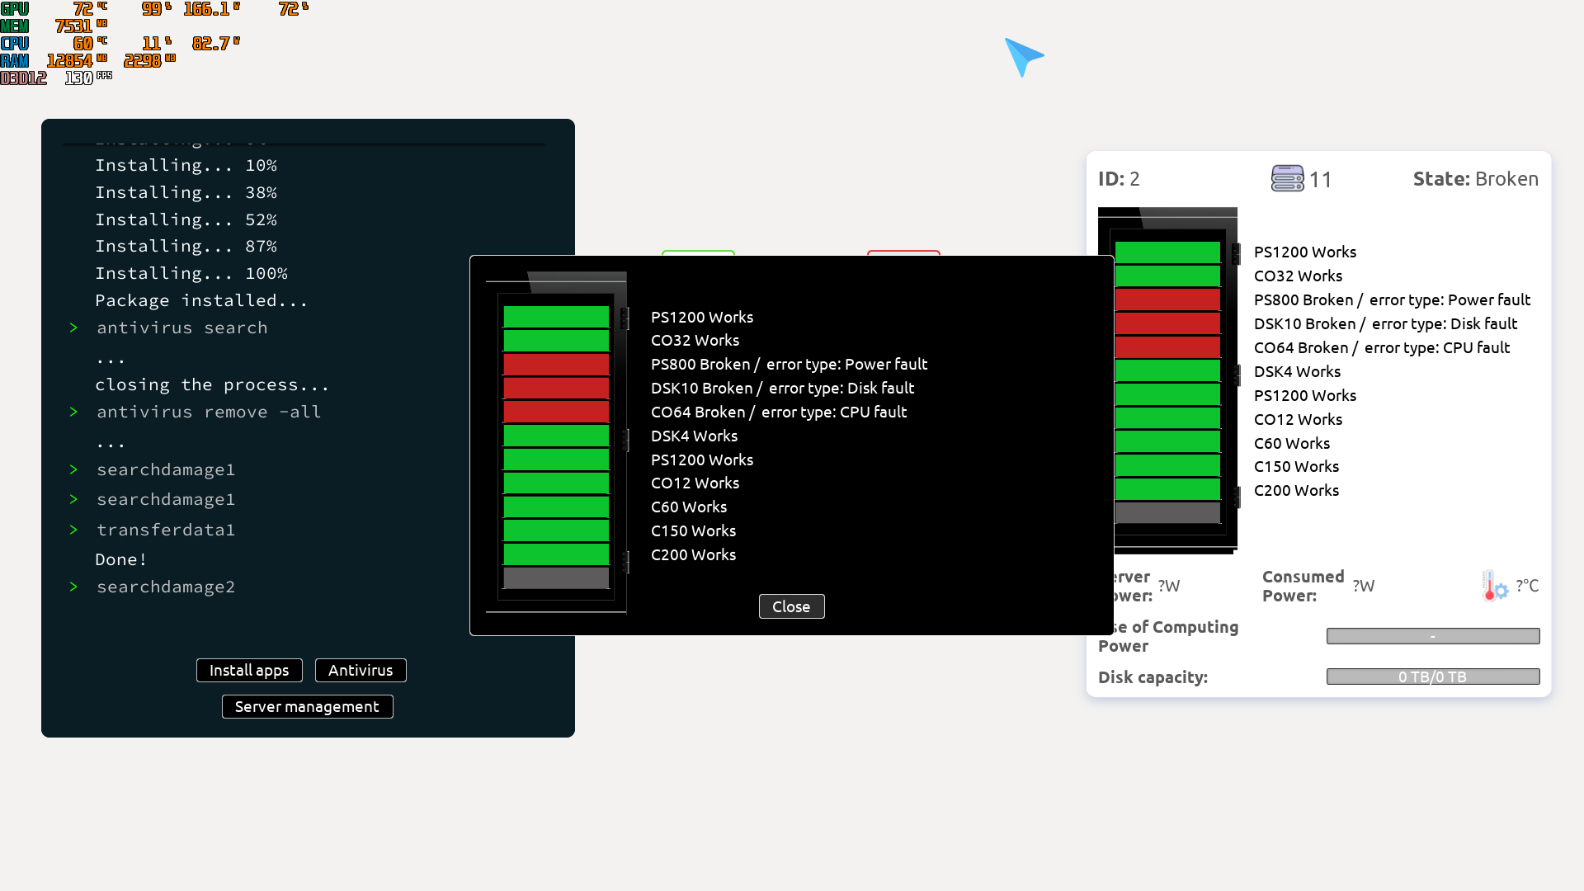Click the C200 Works entry in the dialog
This screenshot has width=1584, height=891.
point(693,554)
